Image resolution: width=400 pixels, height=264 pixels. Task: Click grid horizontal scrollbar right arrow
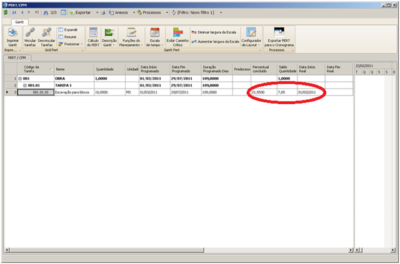click(351, 250)
